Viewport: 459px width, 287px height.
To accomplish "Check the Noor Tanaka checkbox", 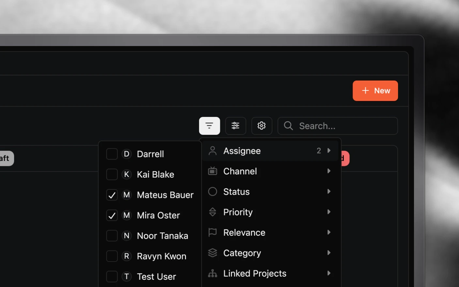I will [112, 236].
